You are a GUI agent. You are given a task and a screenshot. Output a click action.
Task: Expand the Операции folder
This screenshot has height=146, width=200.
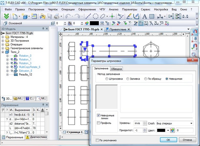pos(3,44)
